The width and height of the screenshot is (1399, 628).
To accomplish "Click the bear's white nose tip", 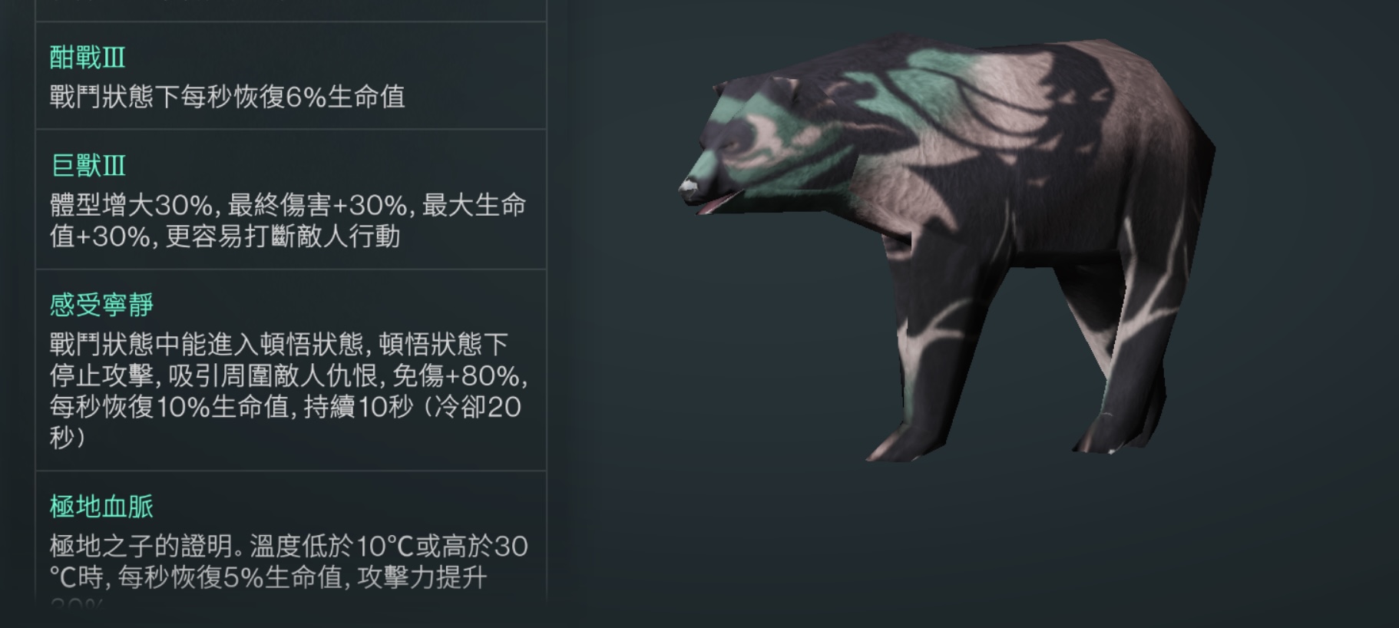I will pyautogui.click(x=689, y=185).
